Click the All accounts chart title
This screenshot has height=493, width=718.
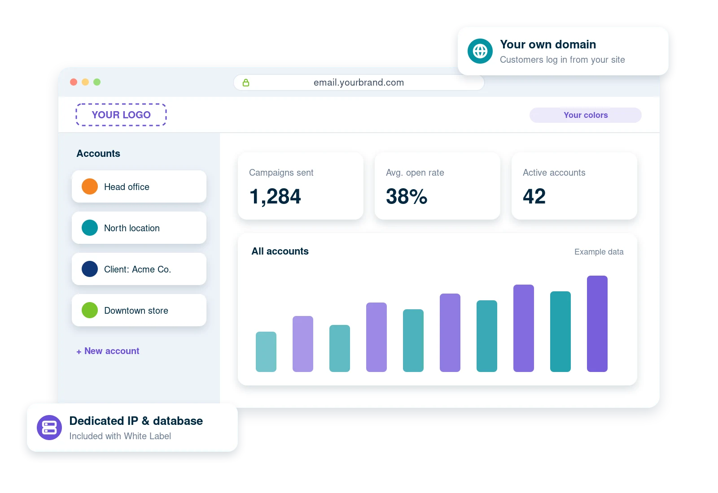click(280, 251)
